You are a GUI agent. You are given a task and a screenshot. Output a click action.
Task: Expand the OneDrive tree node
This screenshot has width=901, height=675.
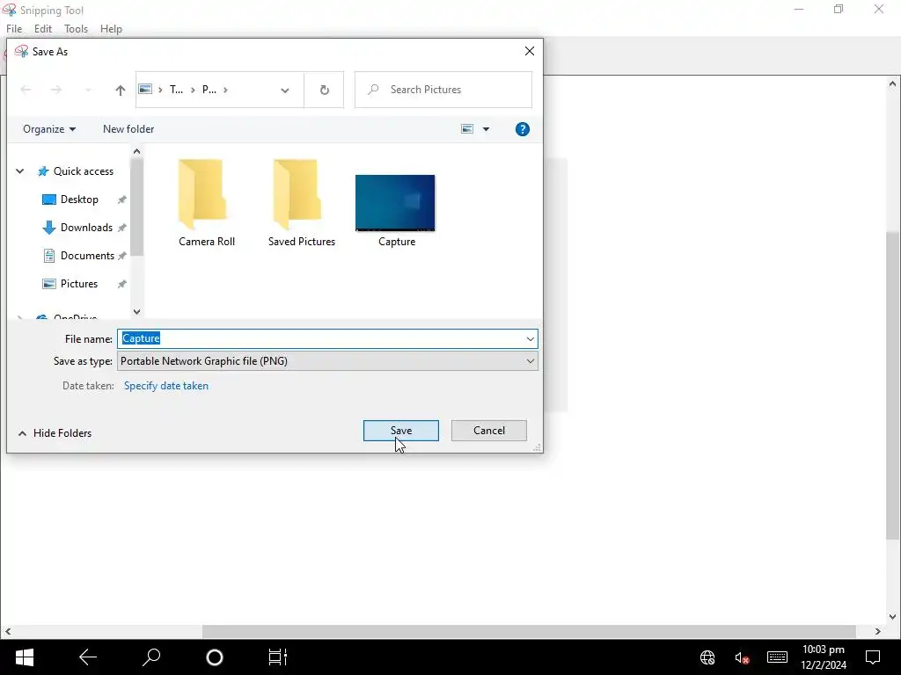(19, 316)
